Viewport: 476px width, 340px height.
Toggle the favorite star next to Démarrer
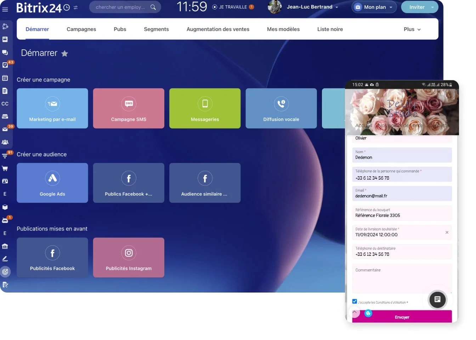[64, 53]
